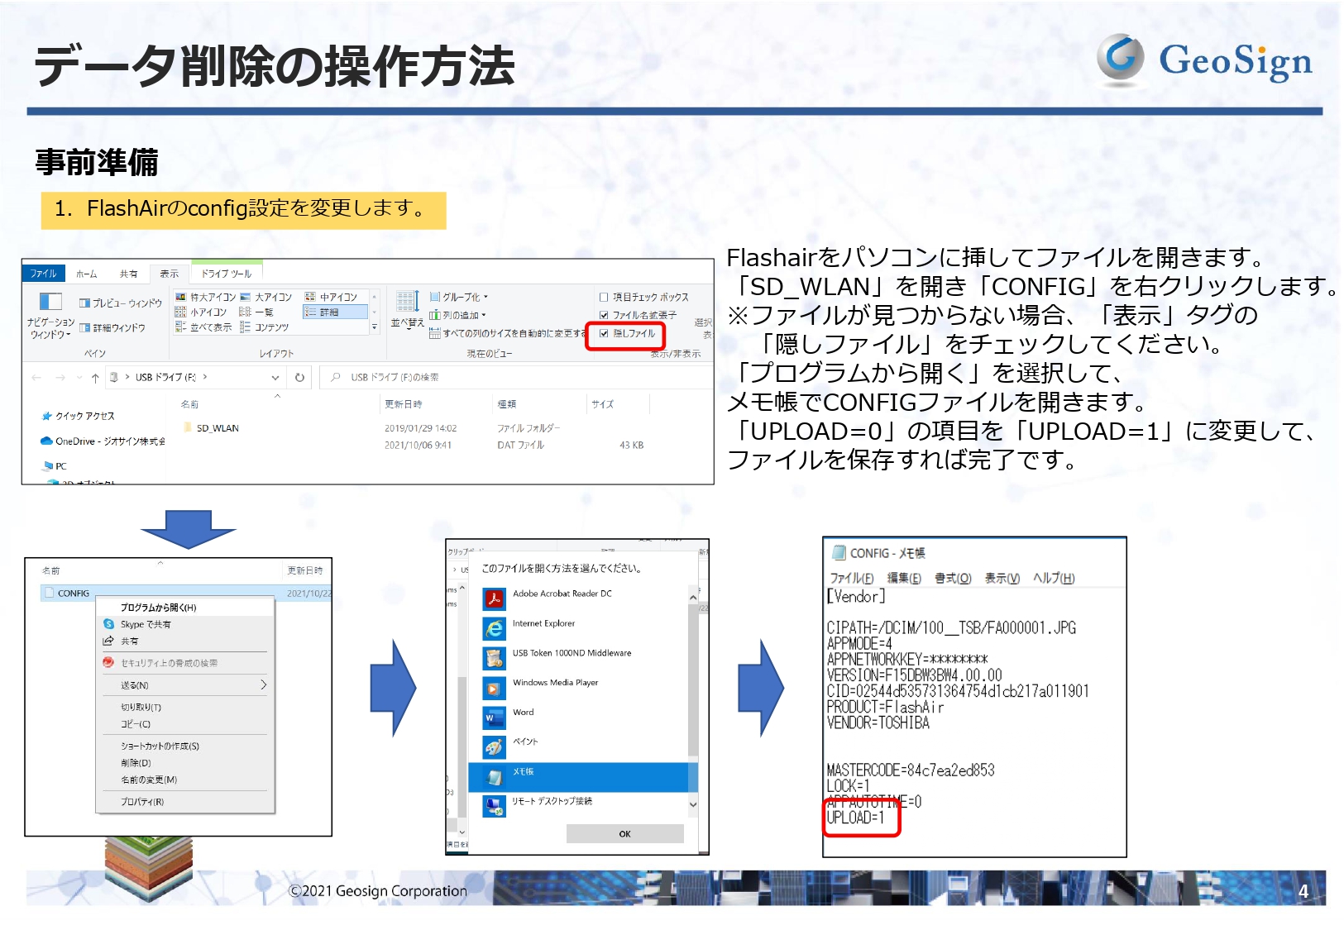Viewport: 1344px width, 930px height.
Task: Choose Remote Desktop (リモートデスクトップ接続) icon
Action: coord(494,806)
